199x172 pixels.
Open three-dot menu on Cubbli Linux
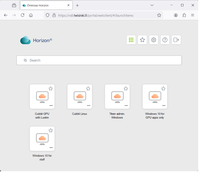89,106
